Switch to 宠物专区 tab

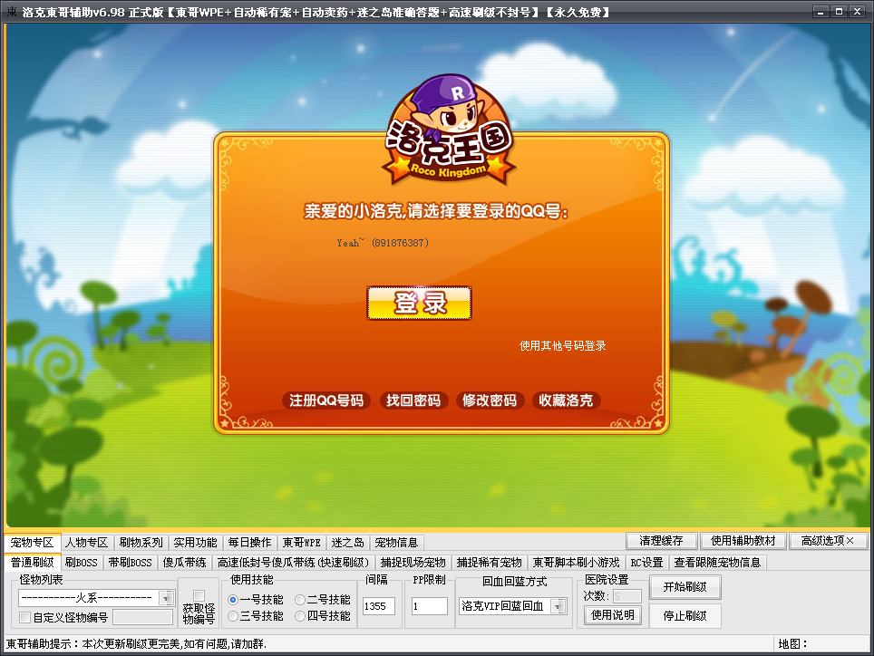(32, 543)
